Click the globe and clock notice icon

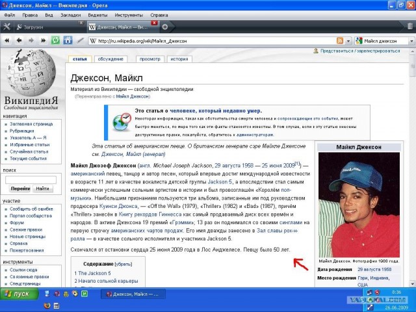point(122,122)
